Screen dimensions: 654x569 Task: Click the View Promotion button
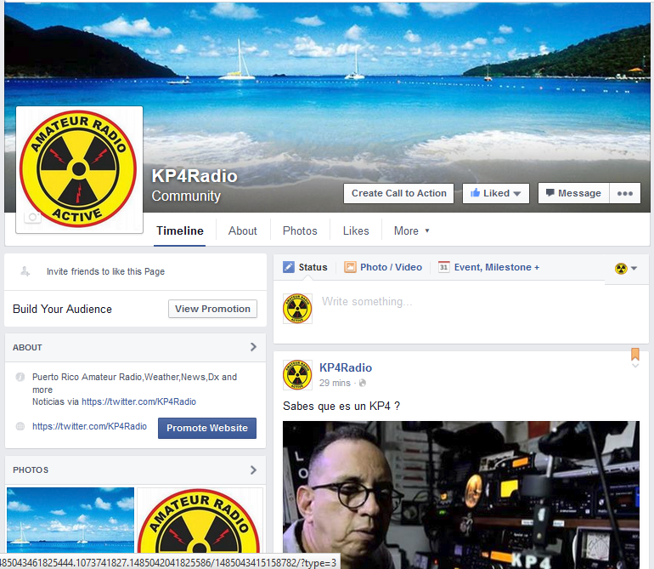click(212, 309)
